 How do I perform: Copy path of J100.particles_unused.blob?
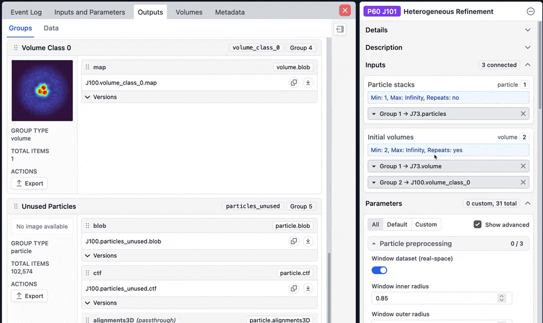pos(294,242)
